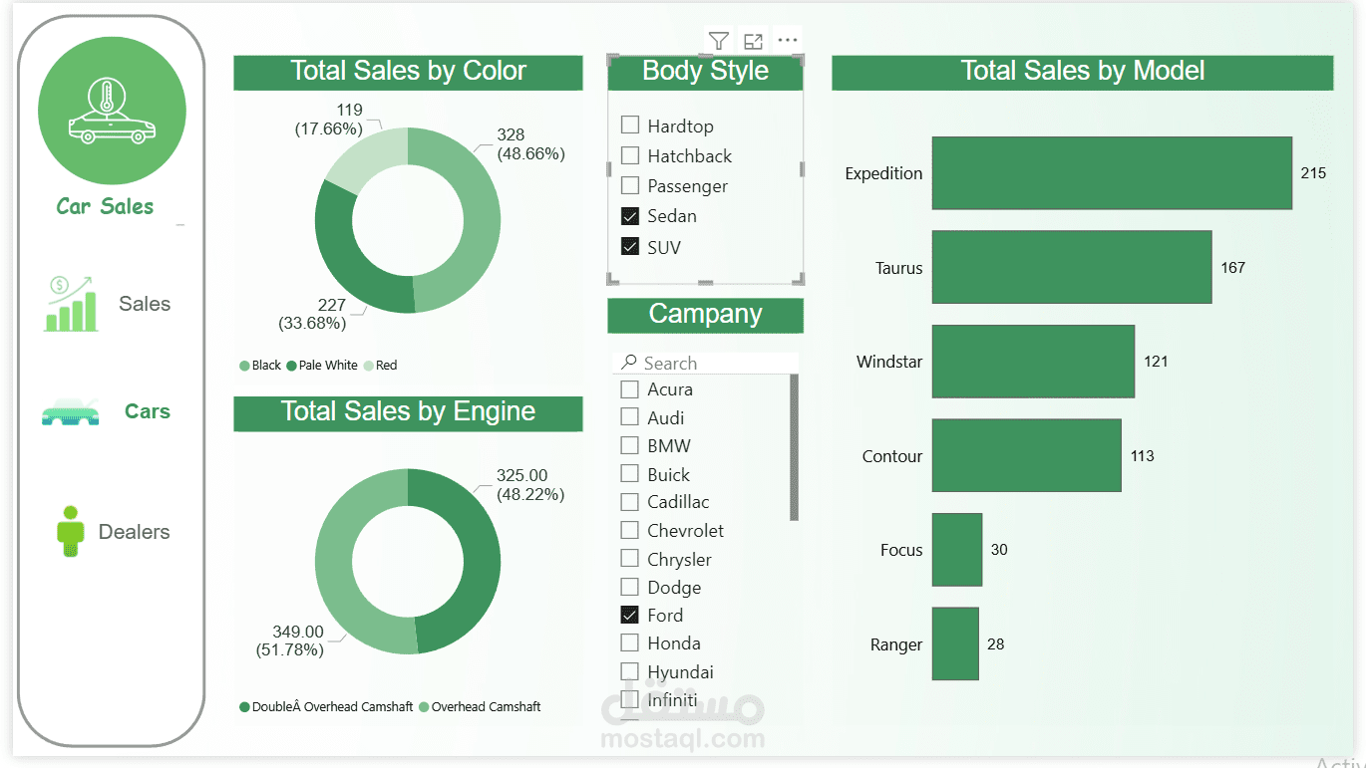This screenshot has width=1366, height=768.
Task: Open the Sales page from sidebar
Action: [x=145, y=304]
